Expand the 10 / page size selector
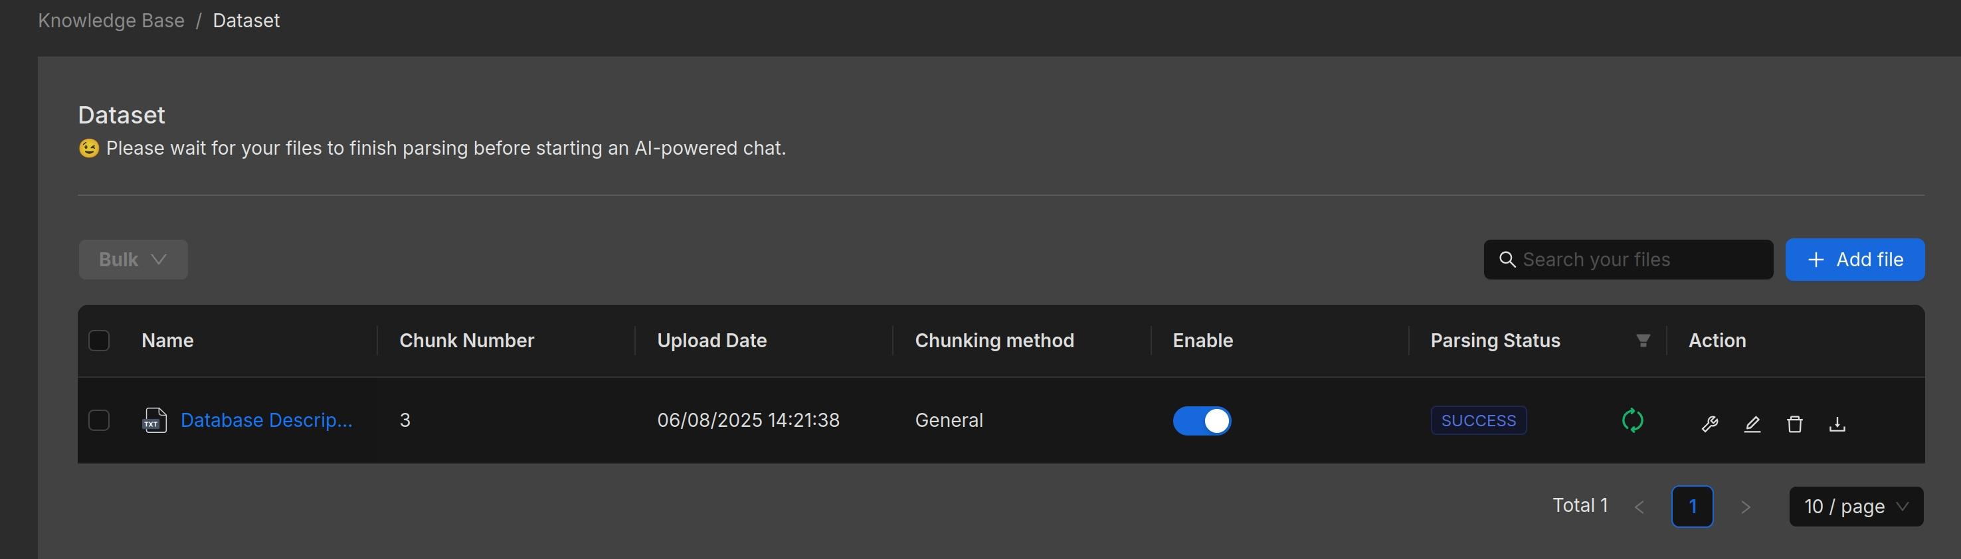The image size is (1961, 559). click(x=1855, y=507)
